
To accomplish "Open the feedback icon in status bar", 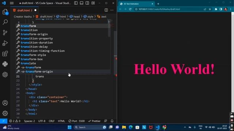I will coord(106,121).
